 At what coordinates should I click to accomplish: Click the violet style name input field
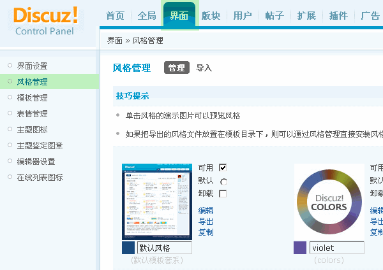pyautogui.click(x=336, y=248)
